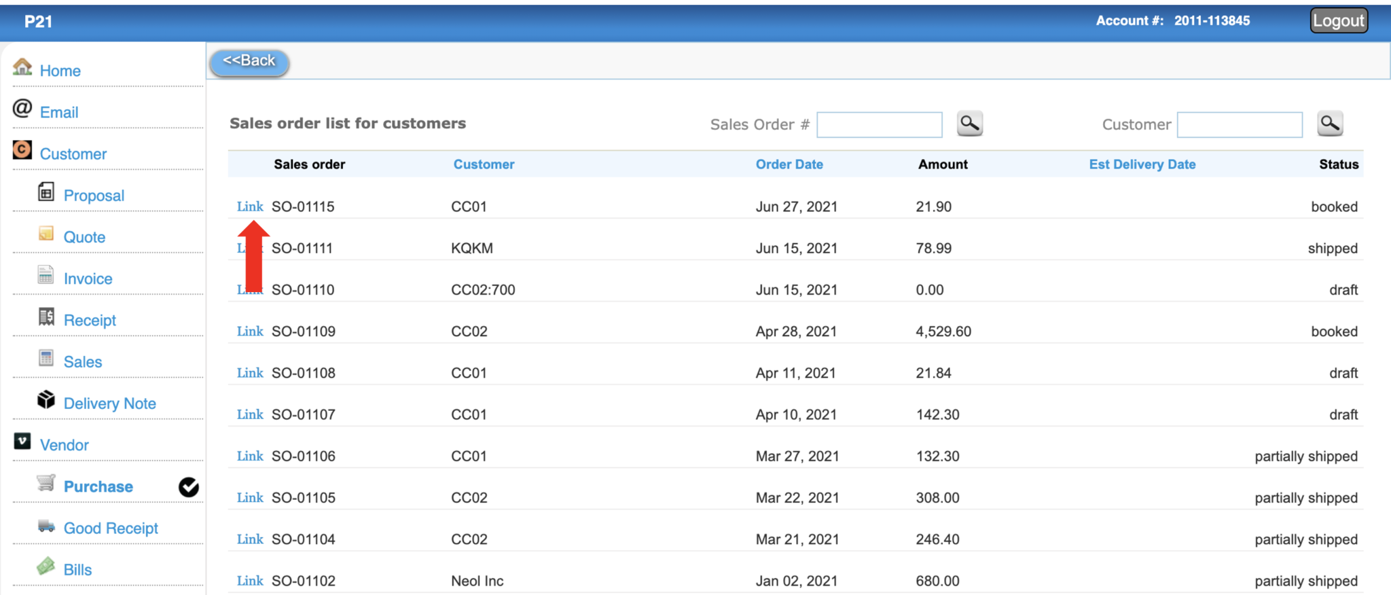The height and width of the screenshot is (595, 1391).
Task: Focus the Customer search input field
Action: 1240,125
